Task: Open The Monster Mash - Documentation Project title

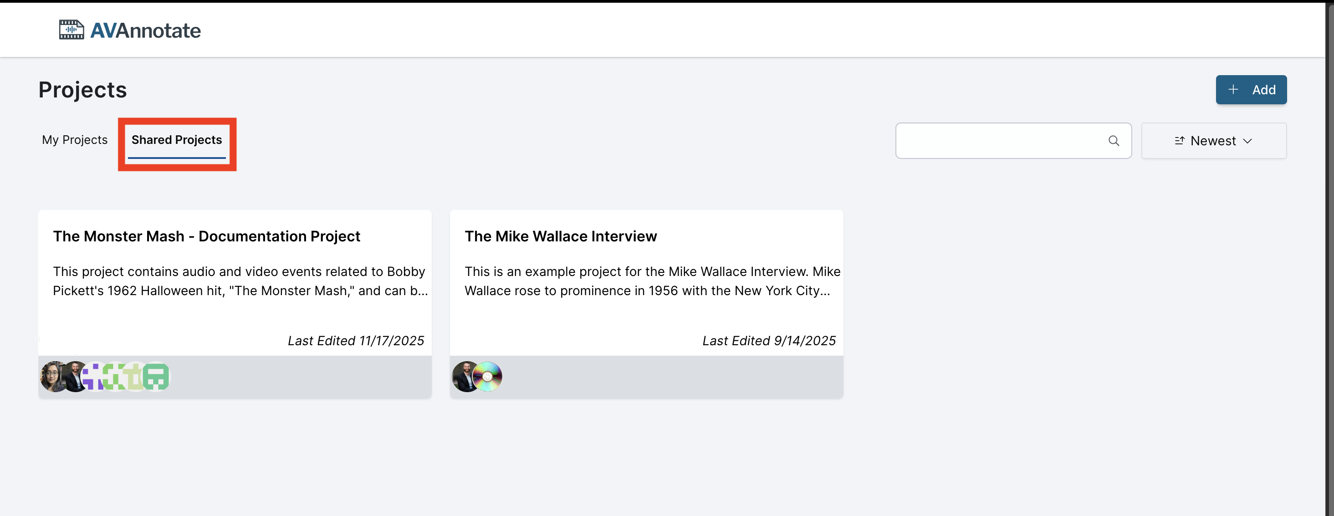Action: (206, 236)
